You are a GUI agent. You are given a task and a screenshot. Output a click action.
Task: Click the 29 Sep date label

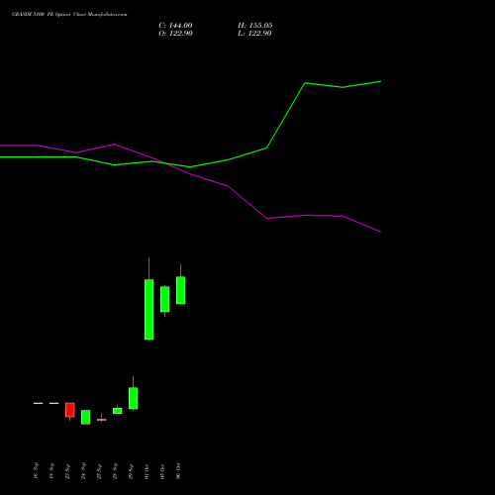point(131,471)
